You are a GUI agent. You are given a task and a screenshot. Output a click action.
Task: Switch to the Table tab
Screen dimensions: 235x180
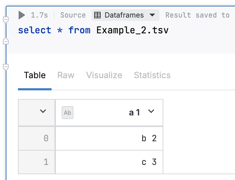pyautogui.click(x=35, y=75)
